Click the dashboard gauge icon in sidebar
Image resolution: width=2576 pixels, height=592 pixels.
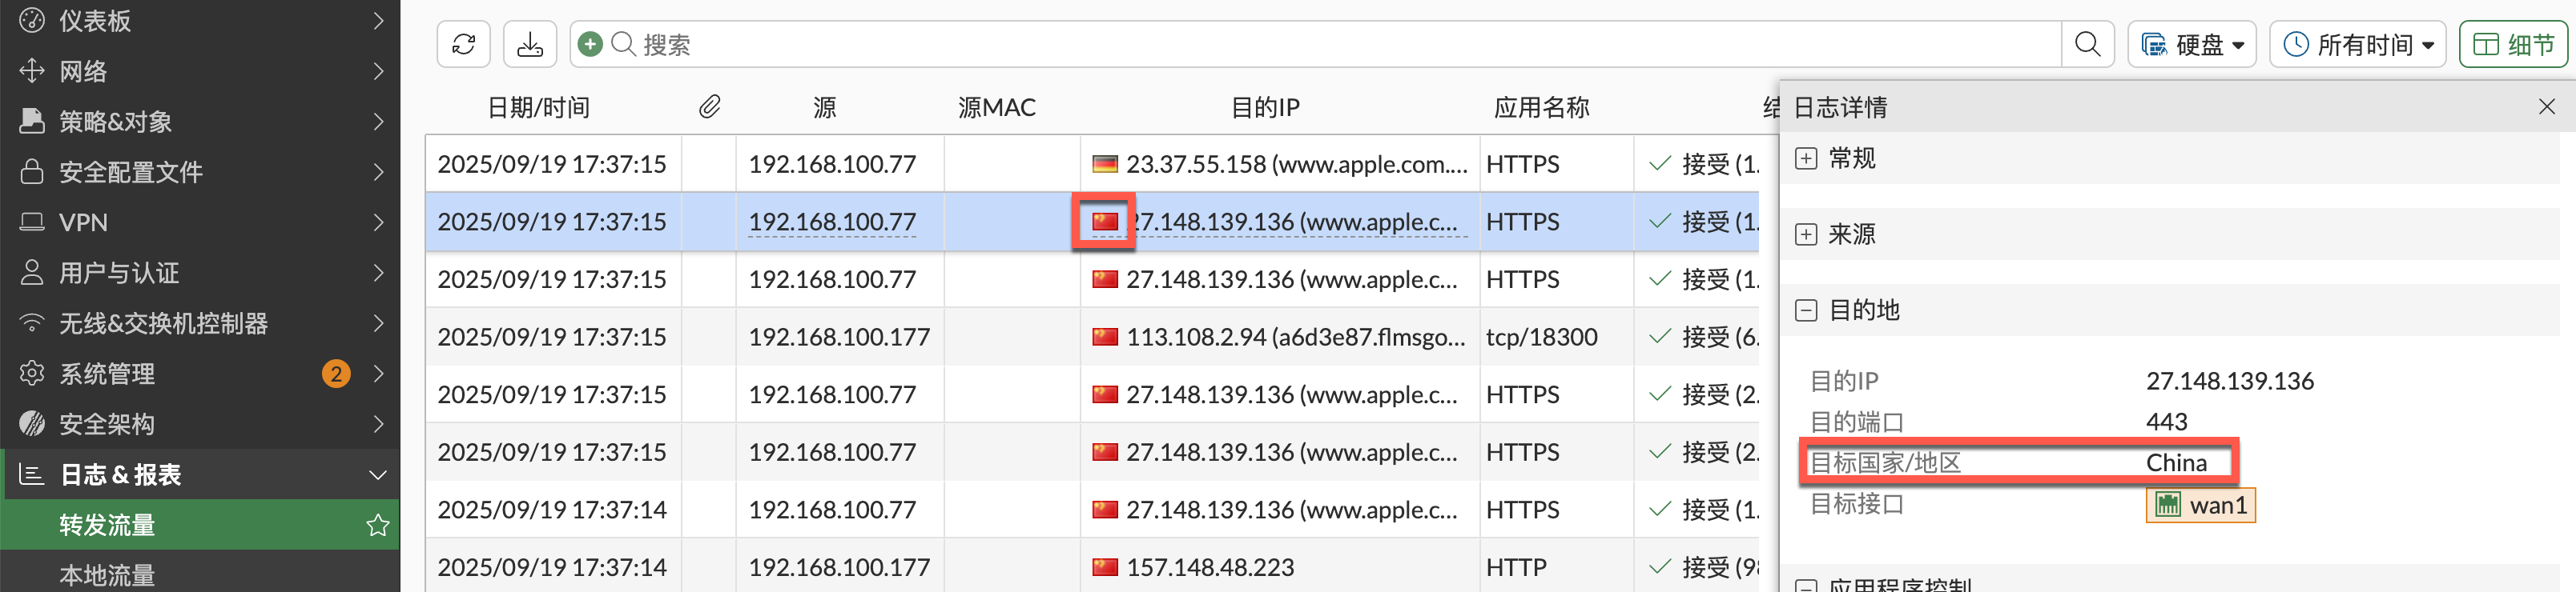[x=32, y=20]
